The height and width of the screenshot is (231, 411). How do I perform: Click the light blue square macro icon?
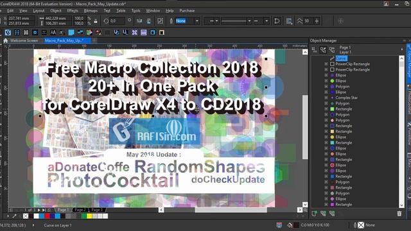coord(71,33)
